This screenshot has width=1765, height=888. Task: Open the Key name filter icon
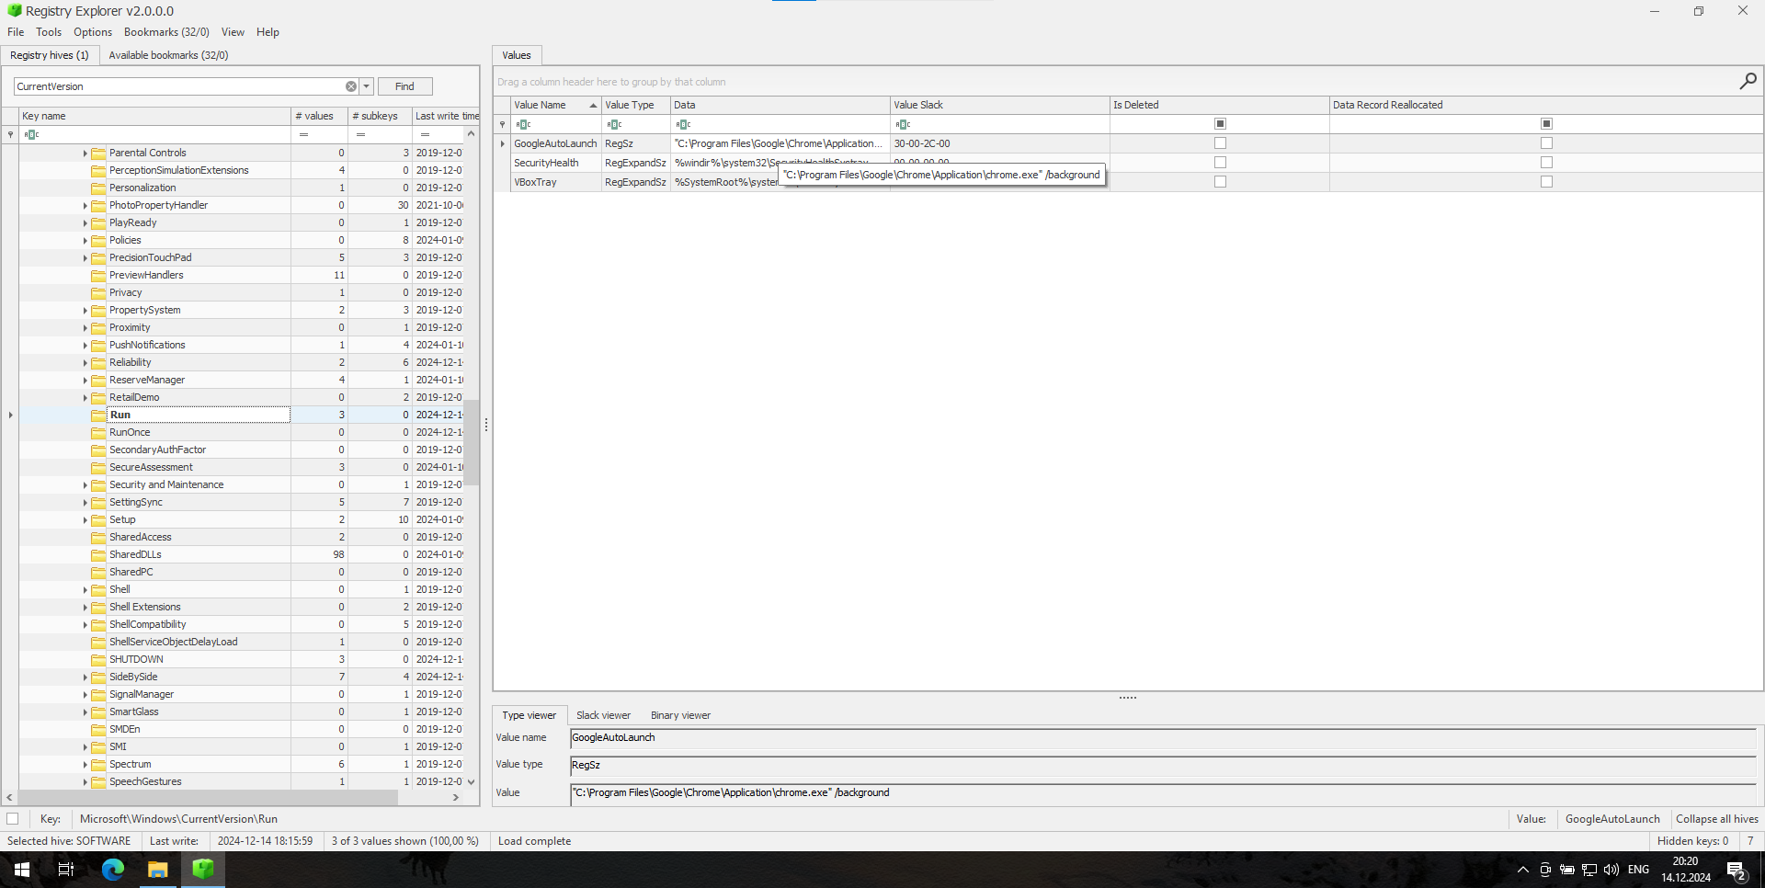pyautogui.click(x=31, y=134)
